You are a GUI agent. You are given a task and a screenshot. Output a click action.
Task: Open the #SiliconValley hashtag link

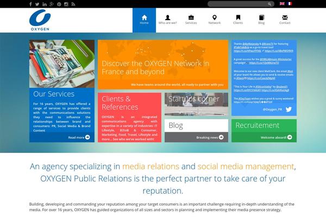(x=263, y=87)
